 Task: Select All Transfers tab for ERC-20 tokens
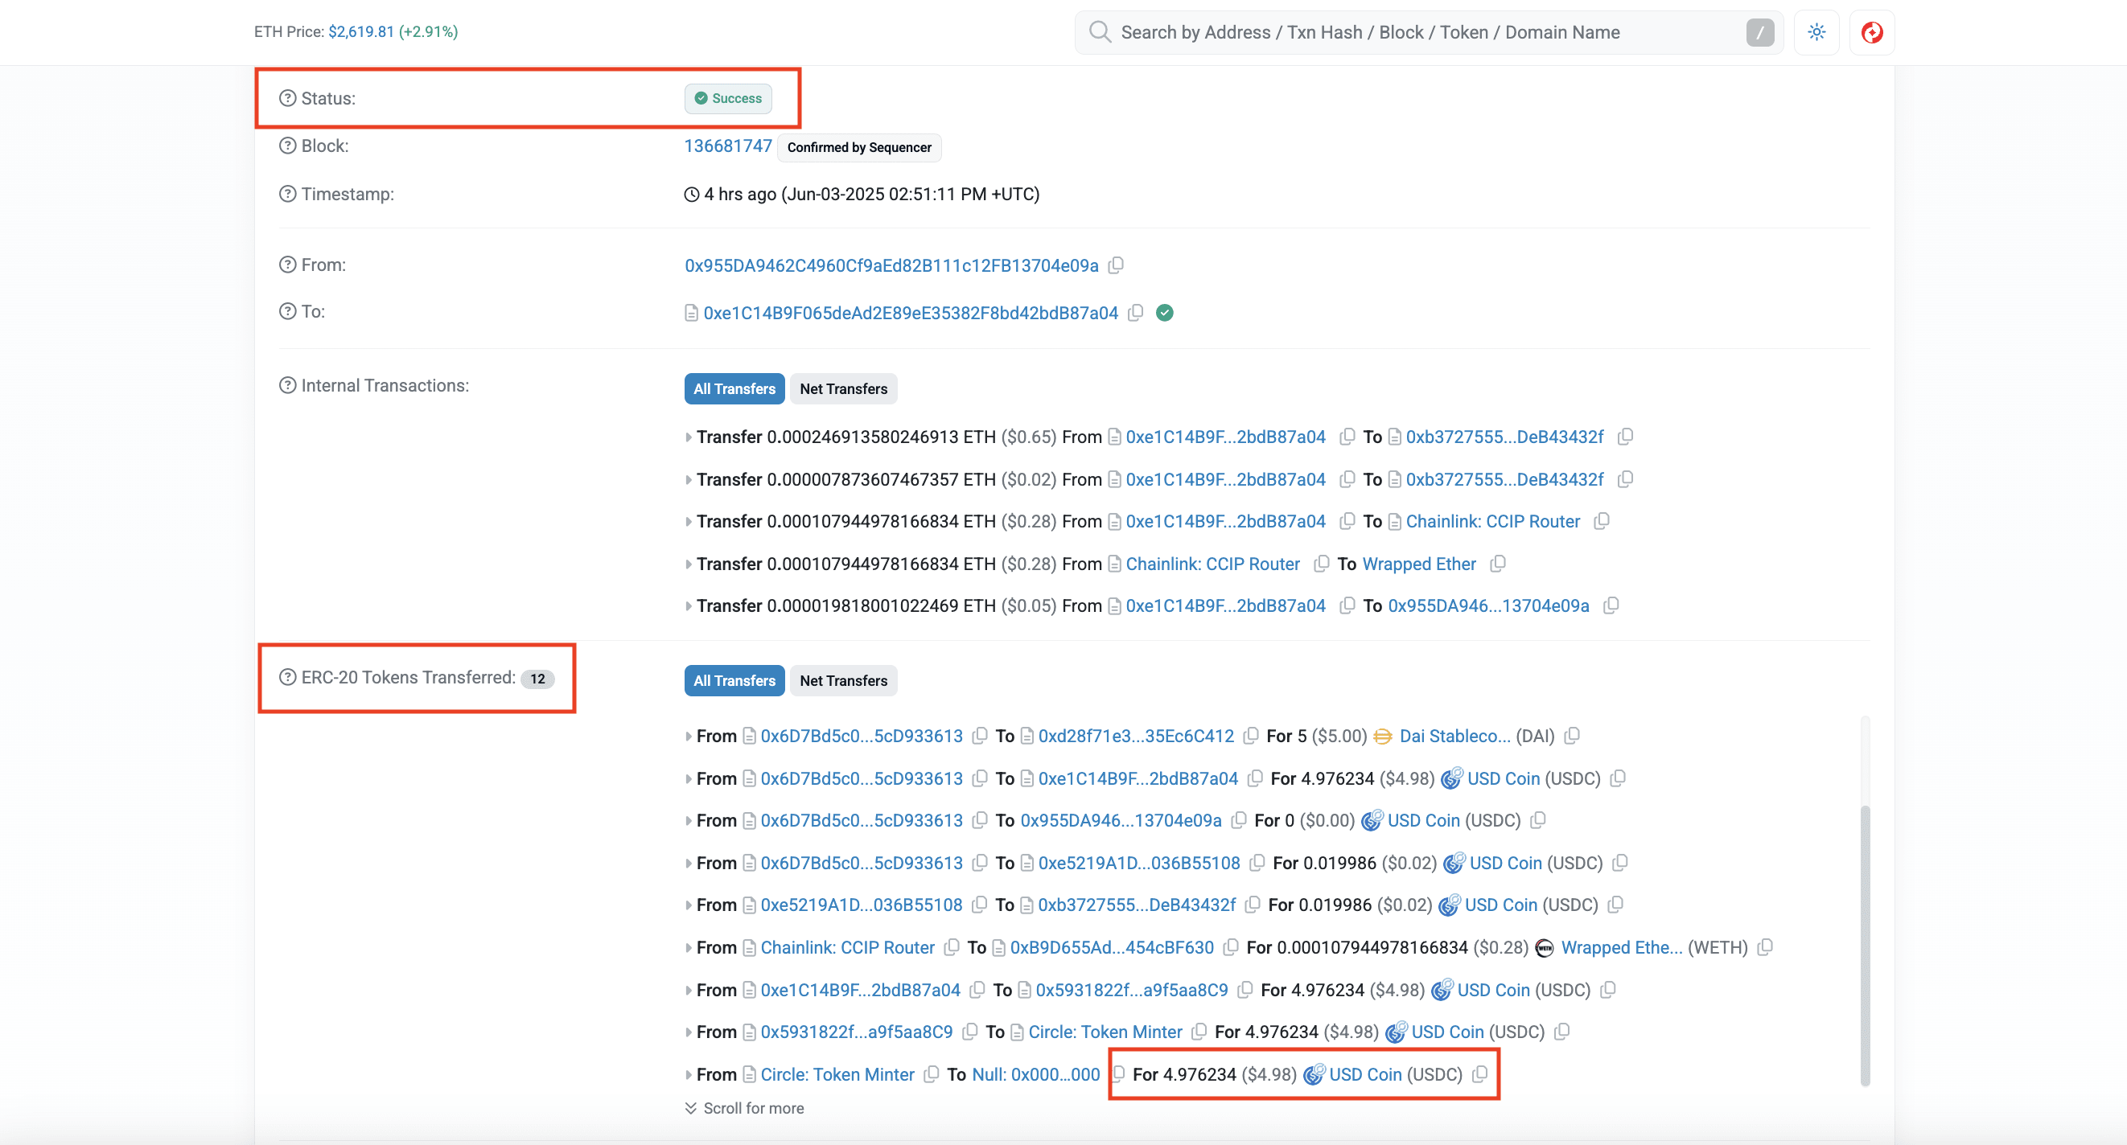tap(733, 681)
